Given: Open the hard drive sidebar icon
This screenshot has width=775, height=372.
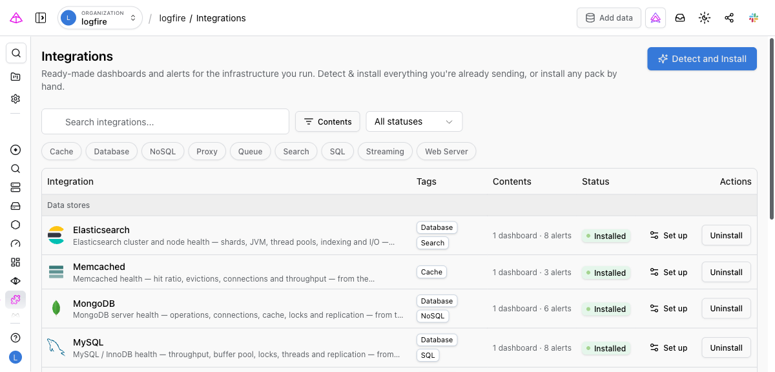Looking at the screenshot, I should [15, 206].
